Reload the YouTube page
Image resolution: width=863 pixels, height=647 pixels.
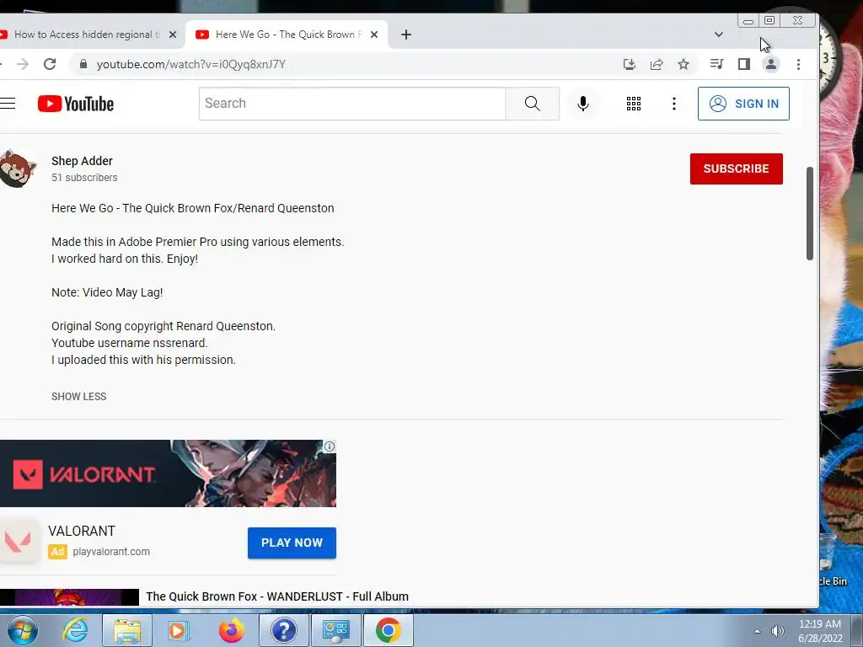coord(50,64)
